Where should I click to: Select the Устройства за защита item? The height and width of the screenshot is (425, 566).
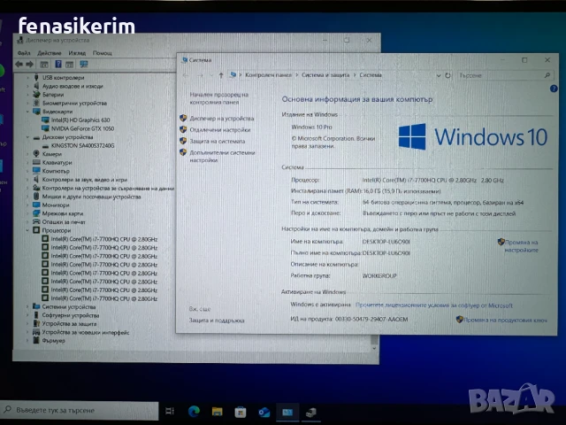click(x=69, y=324)
